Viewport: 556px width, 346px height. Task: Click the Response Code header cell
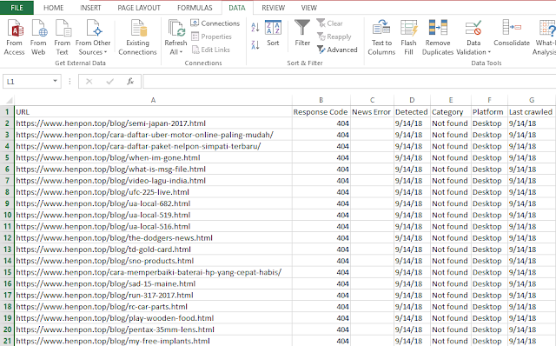(321, 112)
